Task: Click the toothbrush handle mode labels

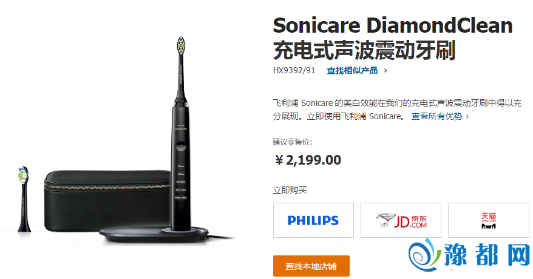Action: (x=181, y=182)
